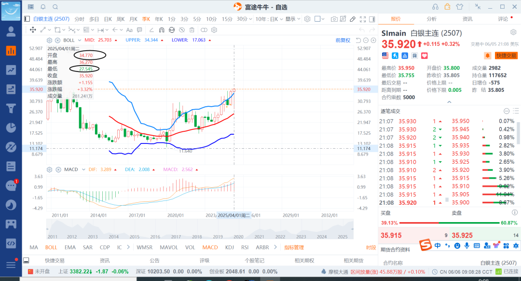Open quote panel settings gear next to SImain
This screenshot has height=281, width=521.
coord(513,32)
